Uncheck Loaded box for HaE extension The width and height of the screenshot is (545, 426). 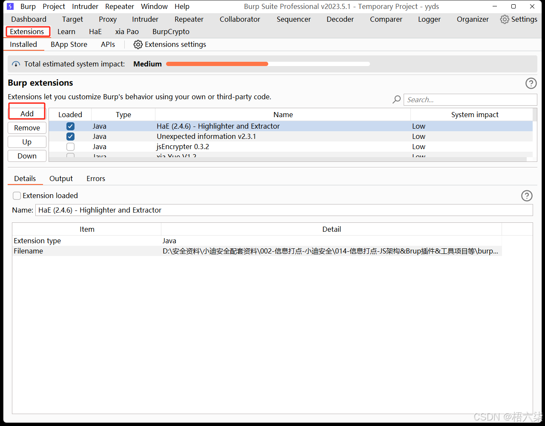click(70, 126)
